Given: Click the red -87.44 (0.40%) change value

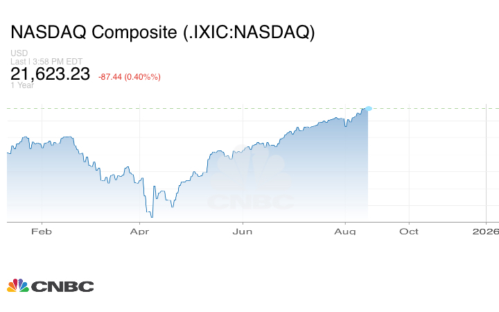Looking at the screenshot, I should point(129,76).
